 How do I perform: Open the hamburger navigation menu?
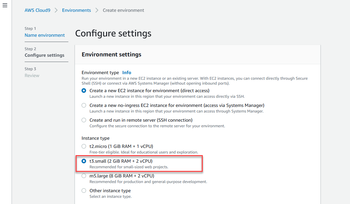tap(5, 5)
